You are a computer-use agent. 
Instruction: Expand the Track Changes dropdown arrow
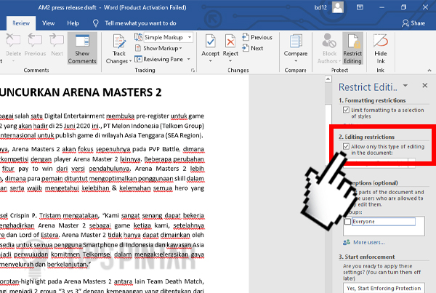[130, 61]
